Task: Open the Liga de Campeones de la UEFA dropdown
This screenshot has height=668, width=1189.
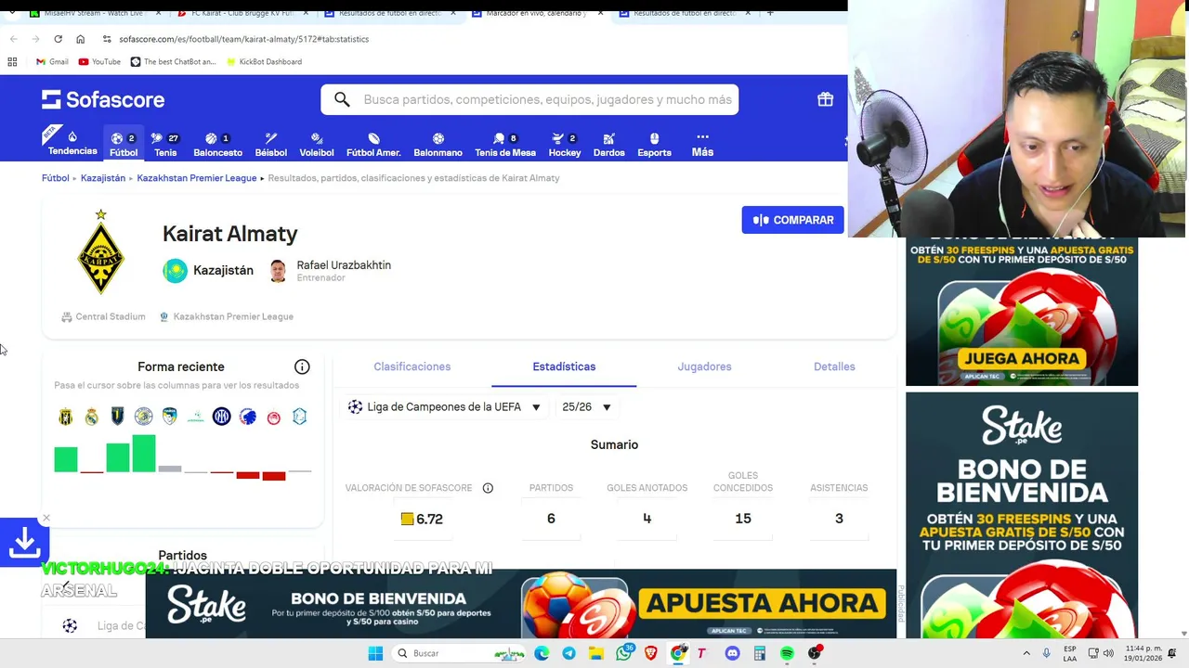Action: pyautogui.click(x=445, y=407)
